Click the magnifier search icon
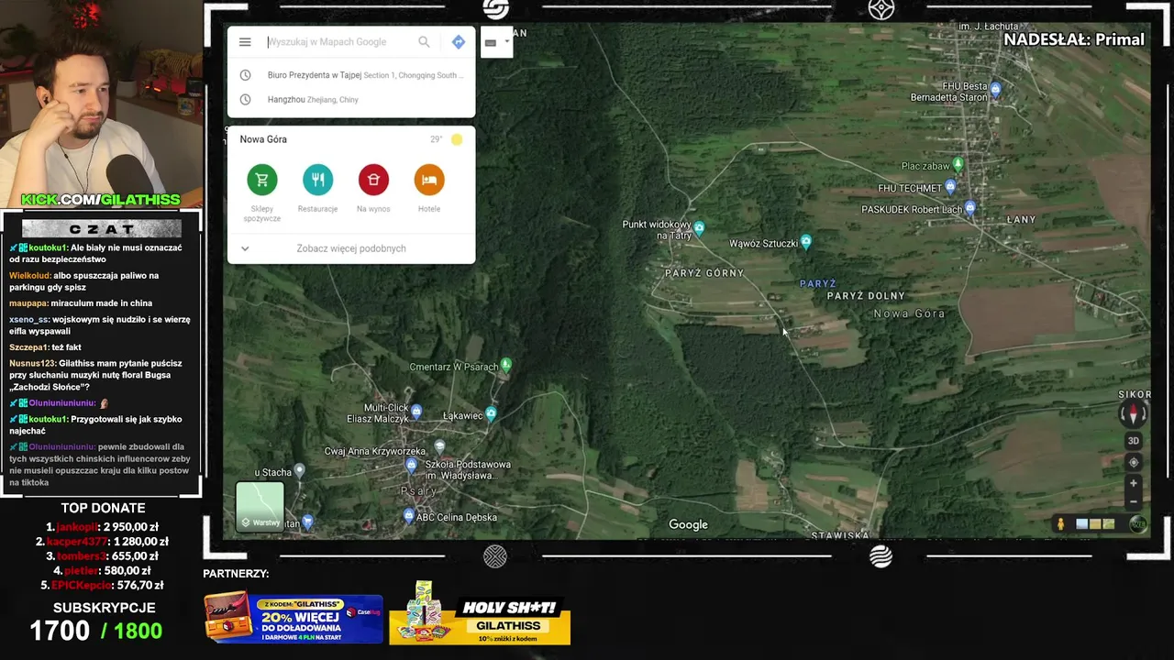Screen dimensions: 1174x660 pos(424,42)
